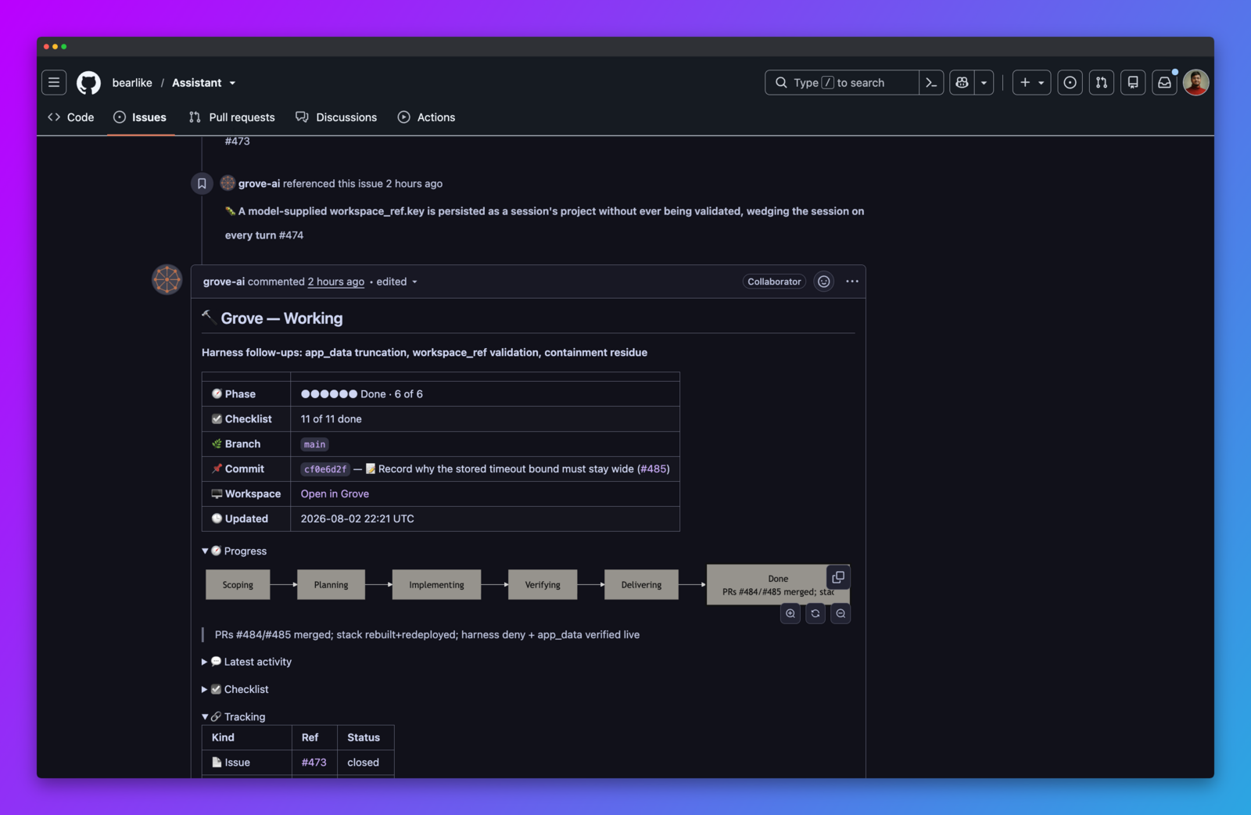Open pull request #485 in Commit row
Image resolution: width=1251 pixels, height=815 pixels.
(x=654, y=469)
